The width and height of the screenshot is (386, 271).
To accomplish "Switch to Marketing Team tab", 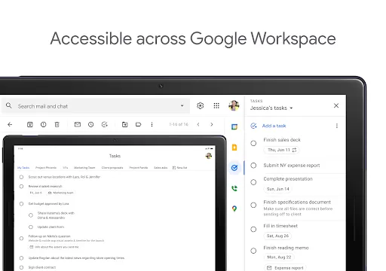I will [x=84, y=168].
